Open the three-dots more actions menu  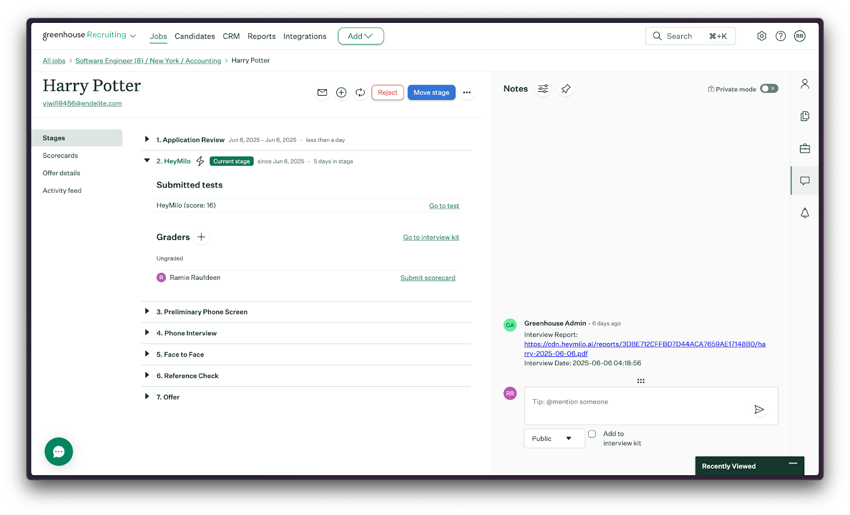[466, 92]
